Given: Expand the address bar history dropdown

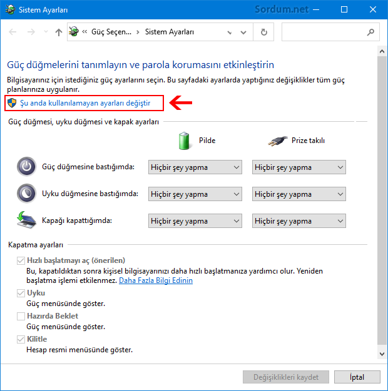Looking at the screenshot, I should pos(243,32).
